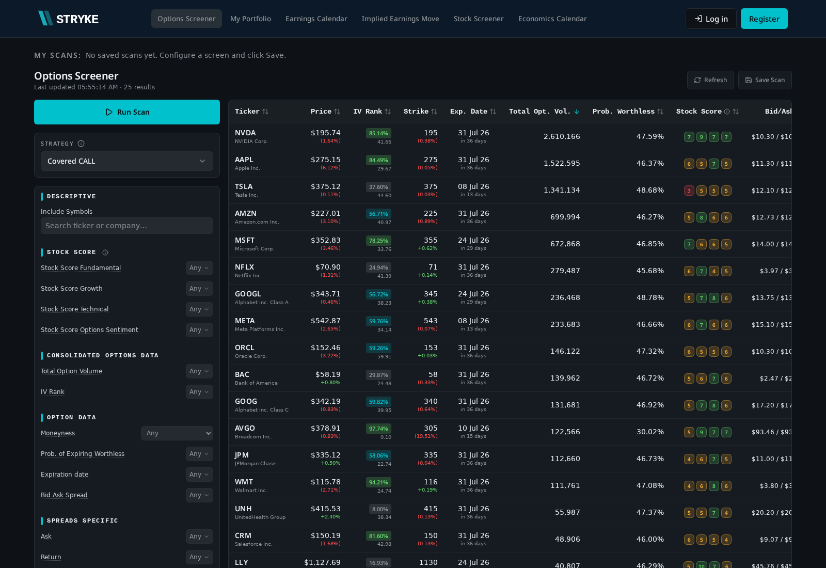Click NVDA's 85.14% IV rank badge
This screenshot has width=826, height=568.
(378, 133)
